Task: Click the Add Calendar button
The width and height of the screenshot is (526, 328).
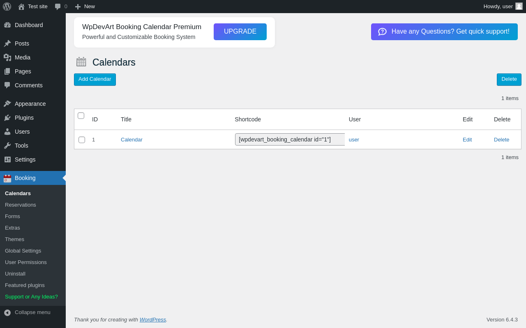Action: point(95,80)
